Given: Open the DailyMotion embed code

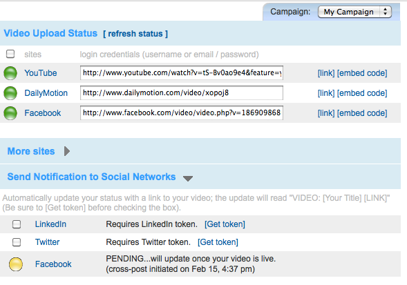Looking at the screenshot, I should click(362, 93).
